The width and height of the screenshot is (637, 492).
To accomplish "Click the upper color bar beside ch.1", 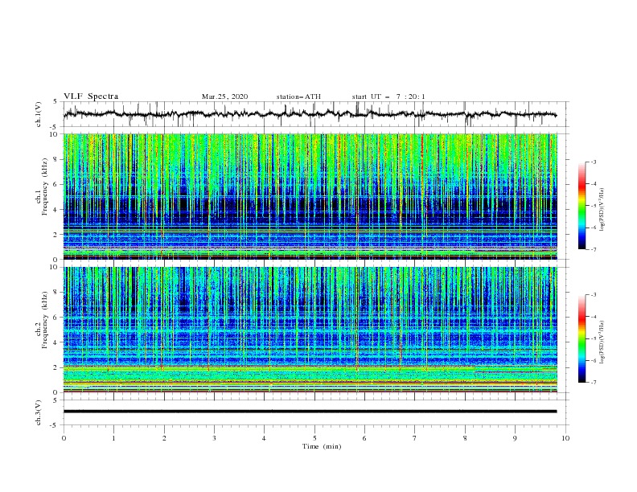I will pyautogui.click(x=582, y=206).
